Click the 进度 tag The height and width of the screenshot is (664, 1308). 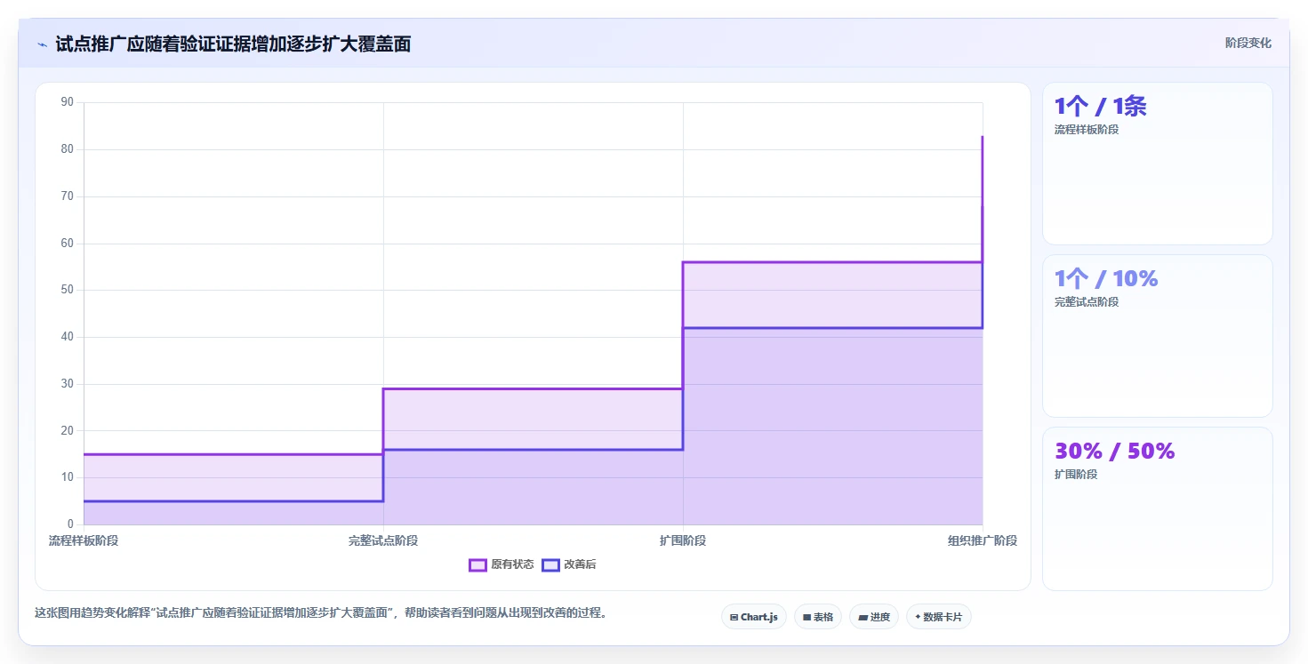pyautogui.click(x=874, y=617)
